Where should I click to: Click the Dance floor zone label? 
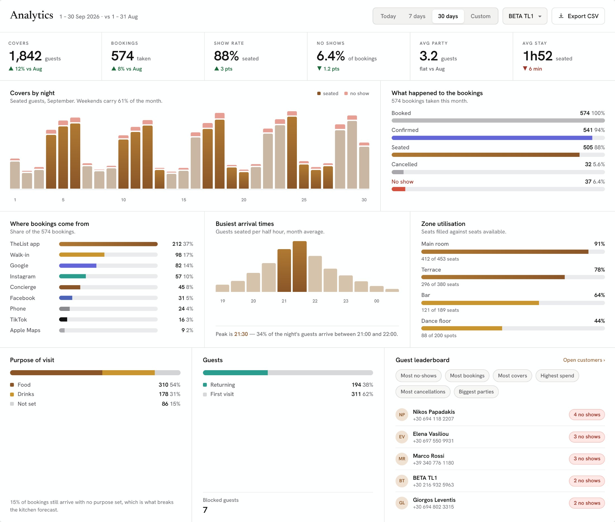[436, 321]
